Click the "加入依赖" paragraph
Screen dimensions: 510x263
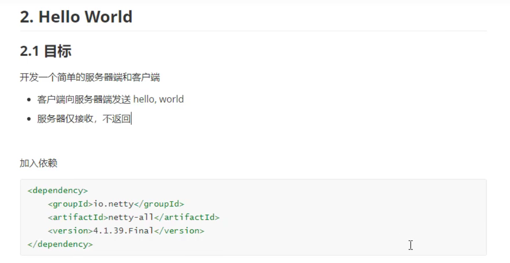[x=38, y=163]
